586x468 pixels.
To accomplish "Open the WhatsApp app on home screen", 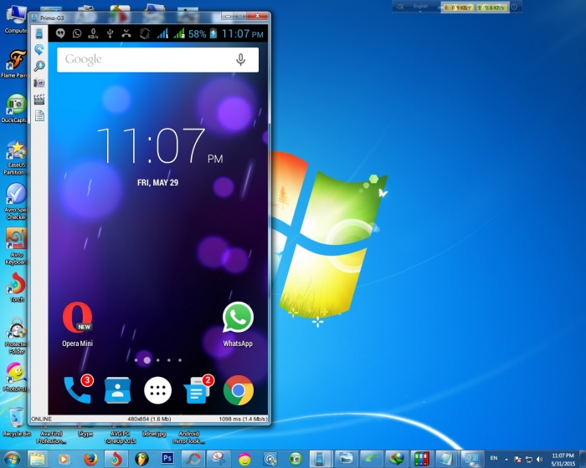I will point(238,324).
